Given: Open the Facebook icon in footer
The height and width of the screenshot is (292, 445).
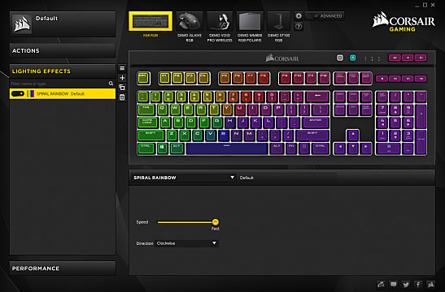Looking at the screenshot, I should [x=418, y=285].
